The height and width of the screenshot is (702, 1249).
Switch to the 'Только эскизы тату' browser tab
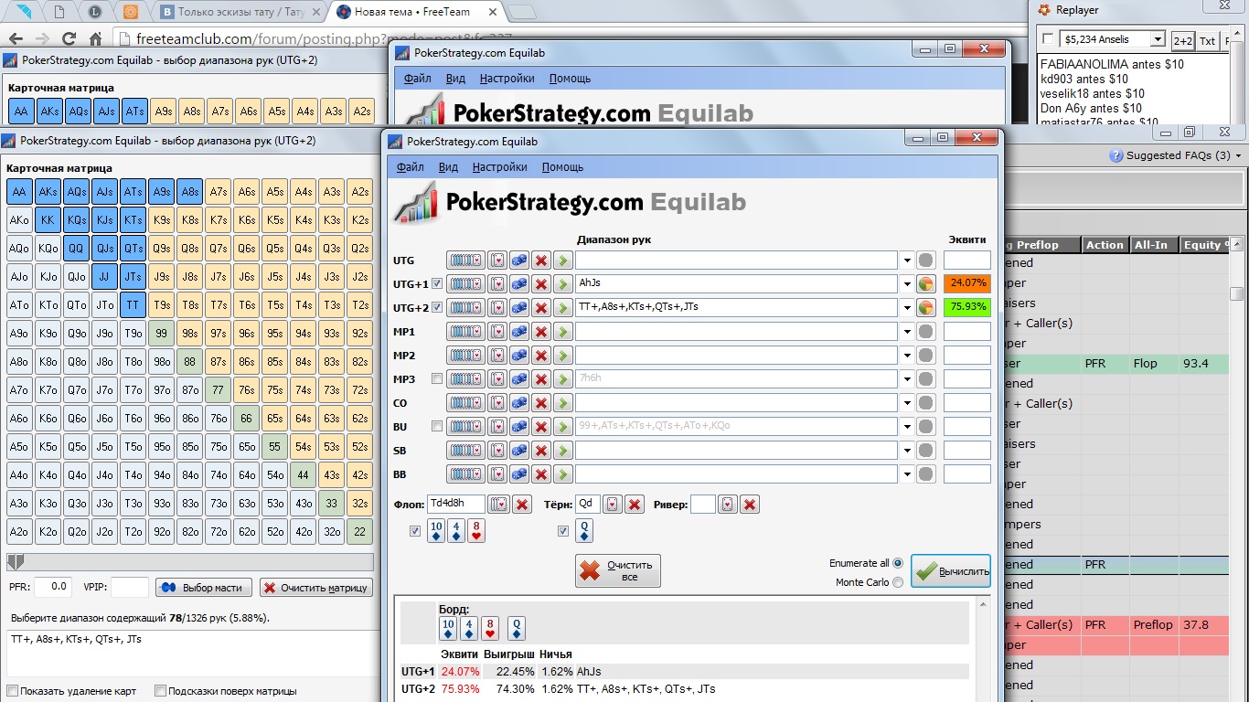point(242,12)
